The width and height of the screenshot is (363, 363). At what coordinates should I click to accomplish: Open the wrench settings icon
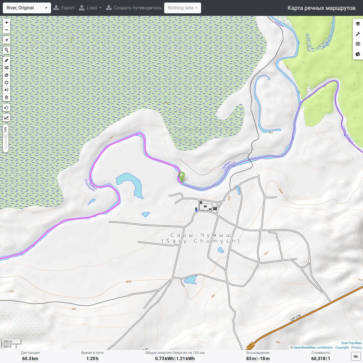coord(358,34)
